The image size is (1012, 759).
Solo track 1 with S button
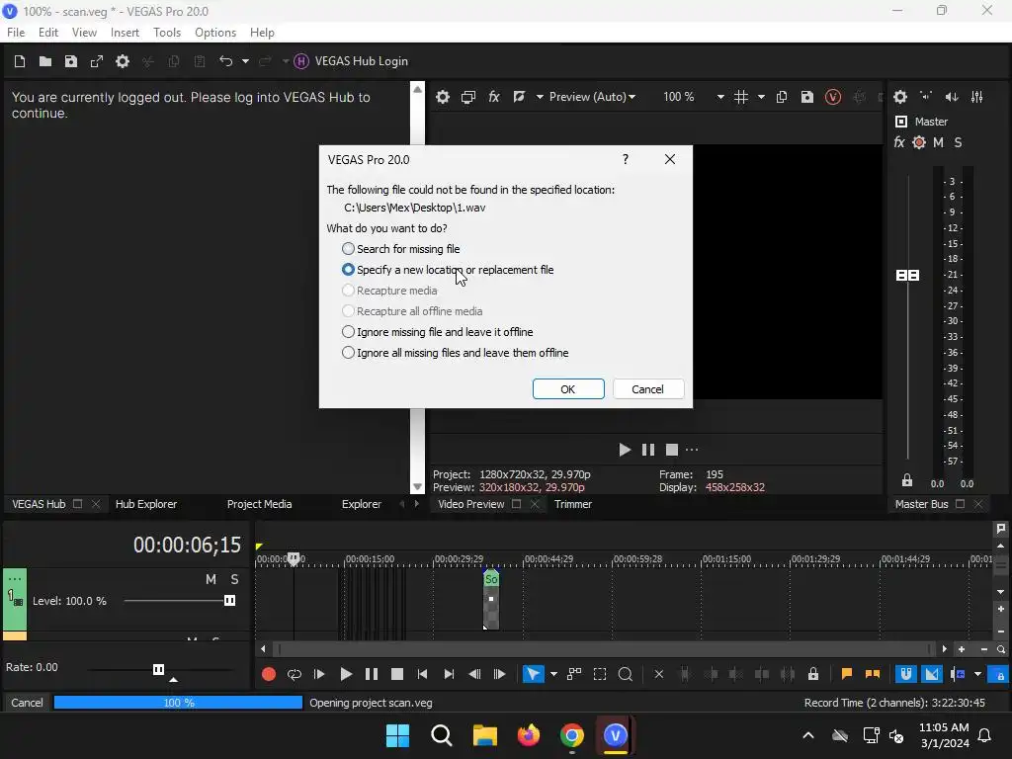(235, 579)
